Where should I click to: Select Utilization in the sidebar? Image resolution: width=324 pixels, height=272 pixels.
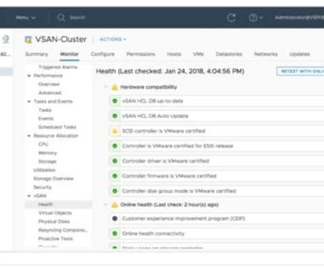point(45,170)
